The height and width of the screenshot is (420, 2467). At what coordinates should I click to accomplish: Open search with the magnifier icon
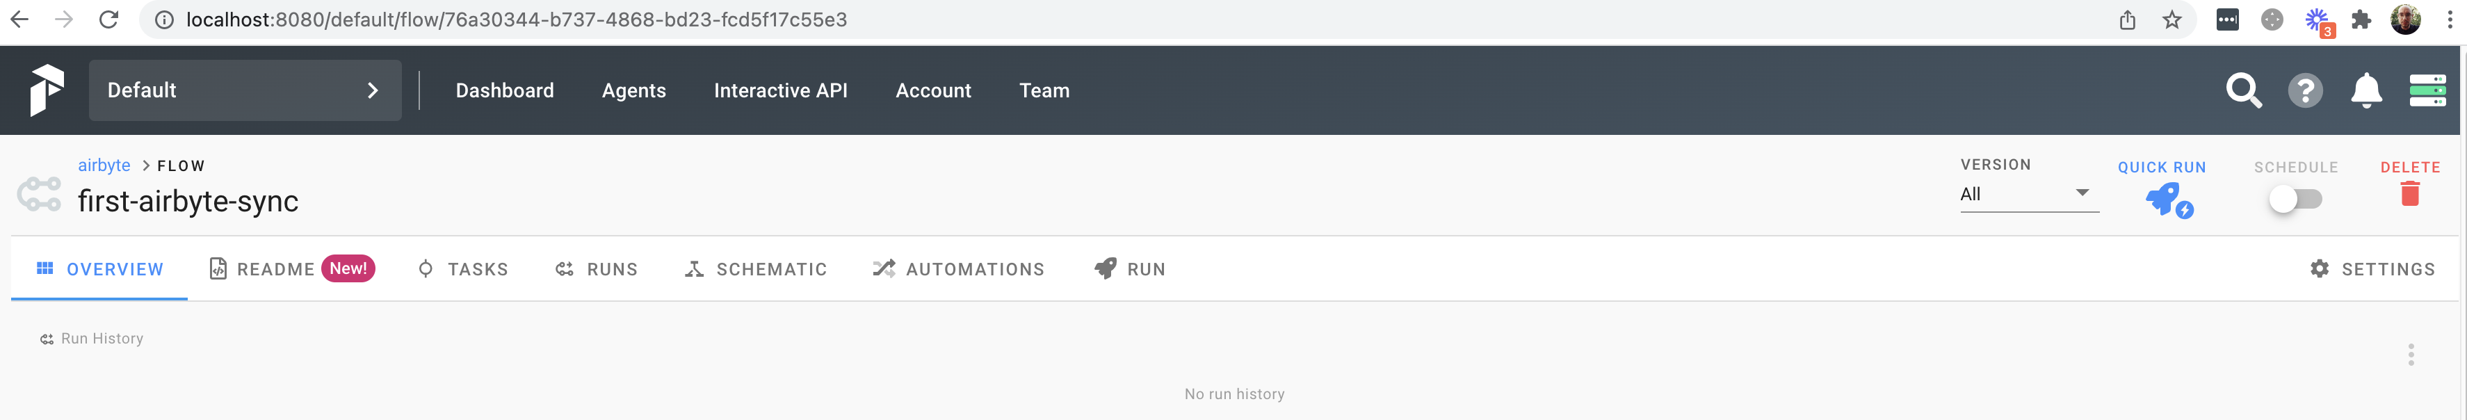2243,91
